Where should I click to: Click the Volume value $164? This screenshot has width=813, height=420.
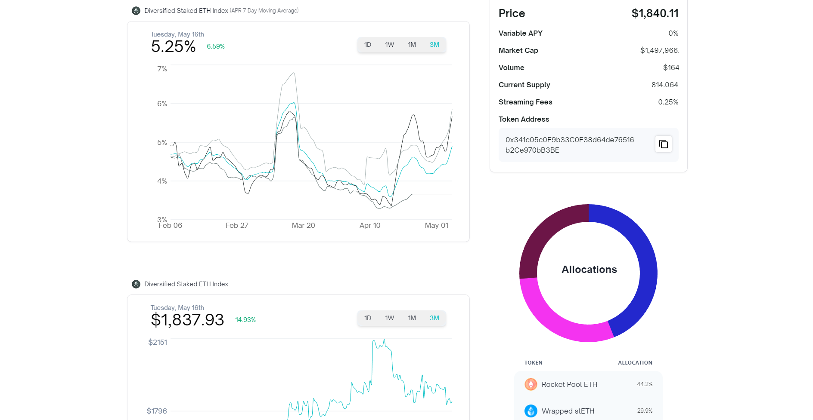(671, 67)
